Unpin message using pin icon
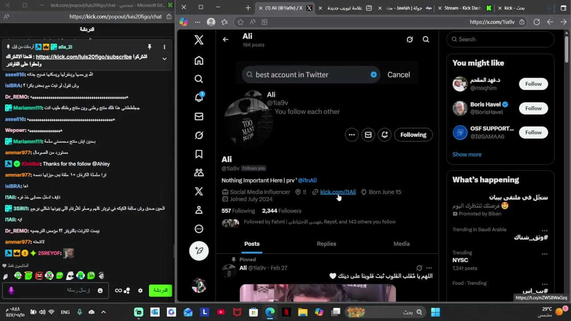Viewport: 571px width, 321px height. click(149, 47)
